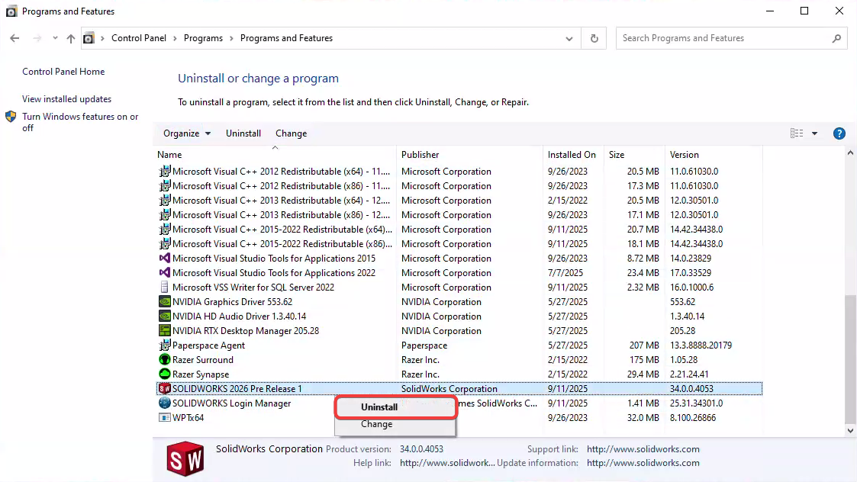This screenshot has height=482, width=857.
Task: Click the refresh icon in the address bar
Action: tap(594, 37)
